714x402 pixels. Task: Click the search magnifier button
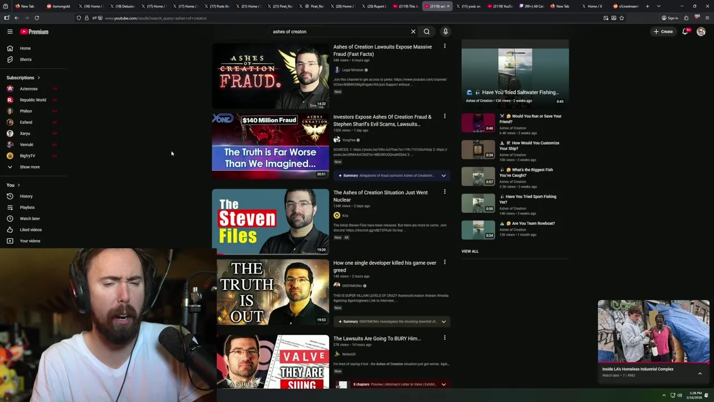pos(427,32)
